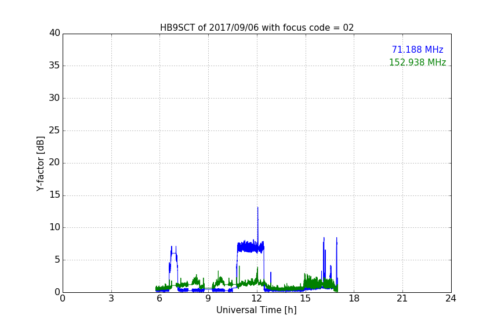The height and width of the screenshot is (334, 501).
Task: Click the Y-factor [dB] axis label
Action: [40, 164]
